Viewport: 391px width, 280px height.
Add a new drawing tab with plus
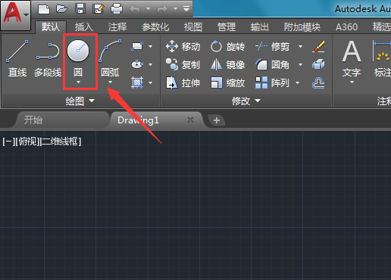(x=217, y=120)
